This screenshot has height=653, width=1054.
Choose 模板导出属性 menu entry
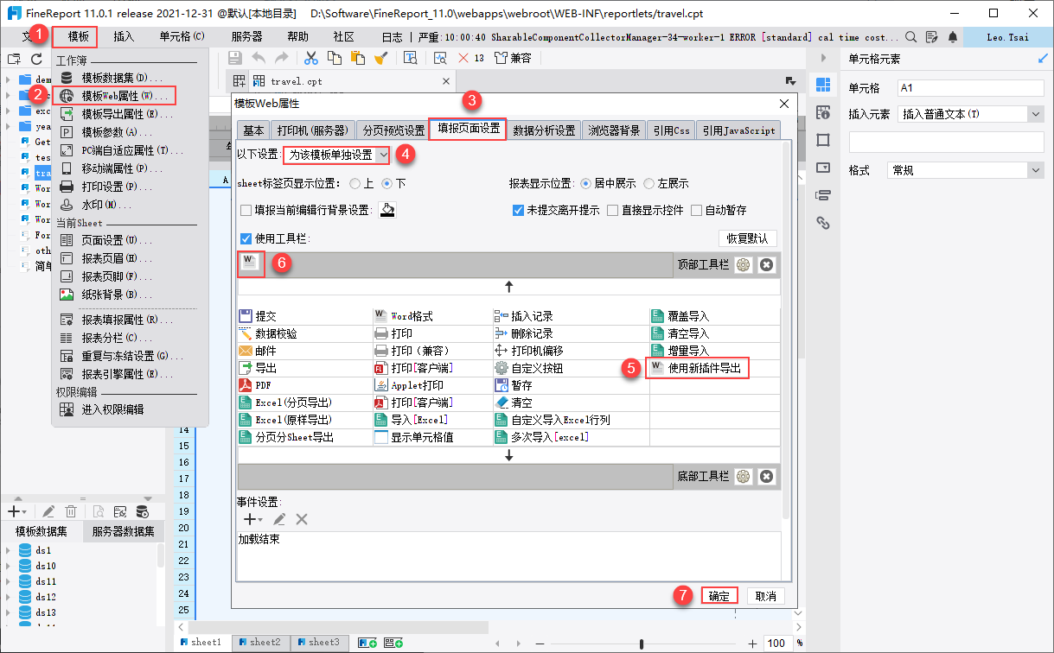(x=126, y=114)
